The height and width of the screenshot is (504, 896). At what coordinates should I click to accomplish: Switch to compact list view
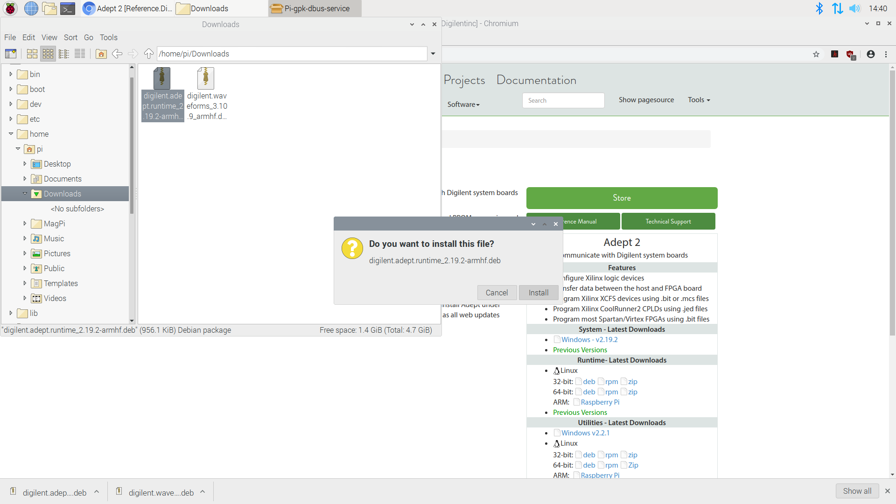pyautogui.click(x=64, y=54)
